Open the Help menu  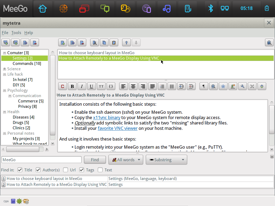click(x=28, y=33)
